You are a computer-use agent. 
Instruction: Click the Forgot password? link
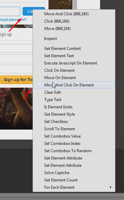tap(13, 20)
